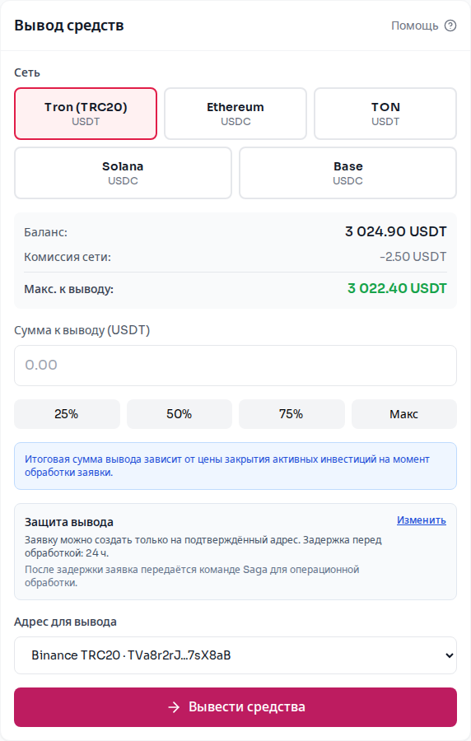Set amount to 50%
Screen dimensions: 471x741
[x=179, y=414]
